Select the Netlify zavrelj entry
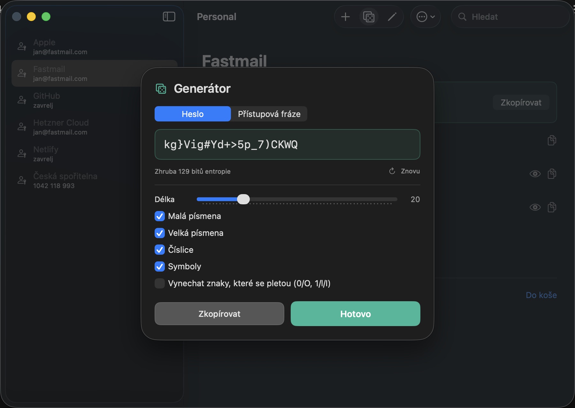 95,154
